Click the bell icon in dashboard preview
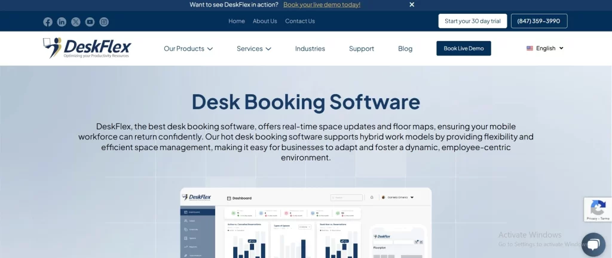Image resolution: width=612 pixels, height=258 pixels. click(x=372, y=197)
